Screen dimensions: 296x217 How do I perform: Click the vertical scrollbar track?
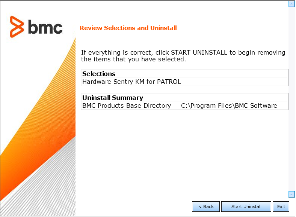291,99
